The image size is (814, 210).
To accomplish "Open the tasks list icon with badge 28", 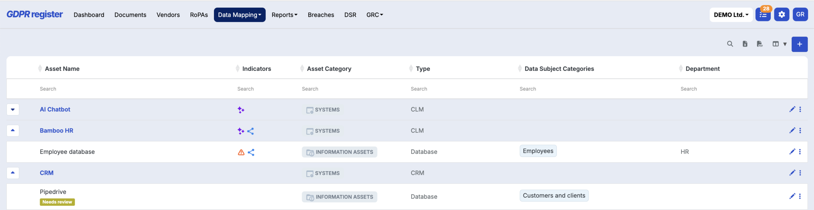I will pos(763,15).
